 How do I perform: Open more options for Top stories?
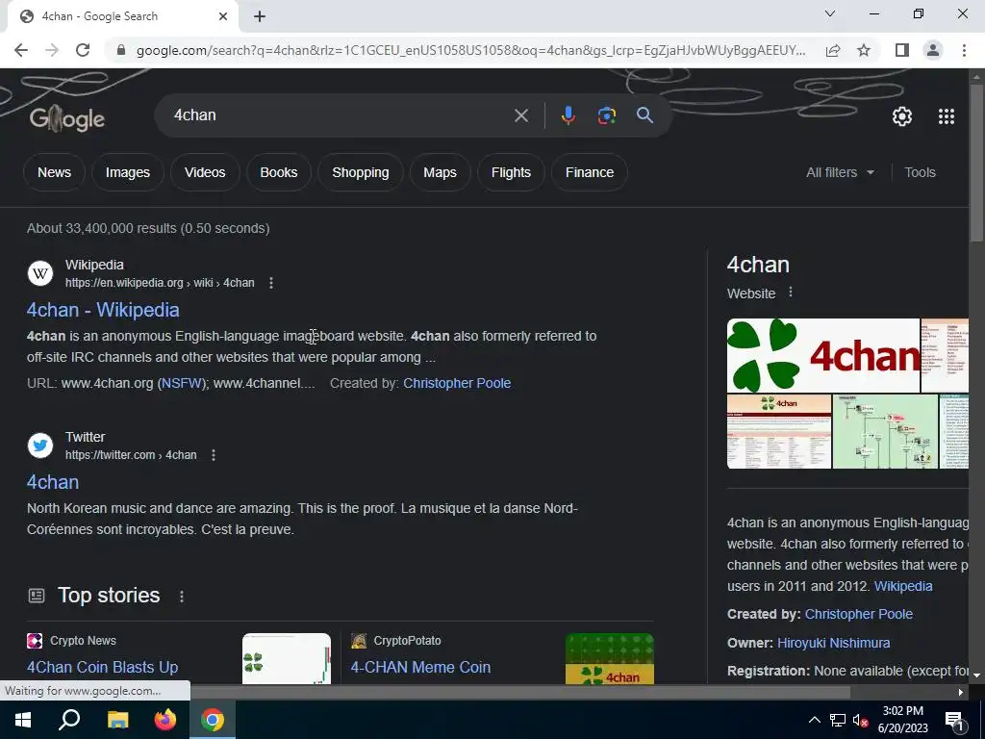tap(182, 596)
